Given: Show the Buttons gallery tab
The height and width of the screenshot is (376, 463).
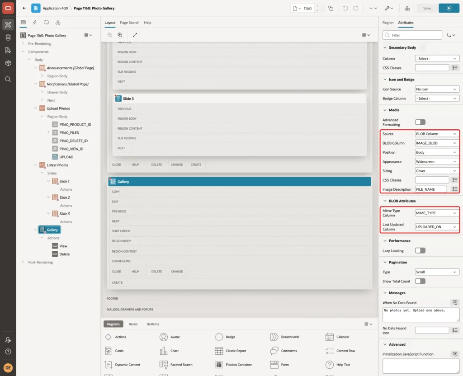Looking at the screenshot, I should [x=153, y=324].
